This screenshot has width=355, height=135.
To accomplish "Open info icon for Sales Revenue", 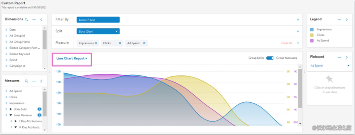I will click(40, 115).
